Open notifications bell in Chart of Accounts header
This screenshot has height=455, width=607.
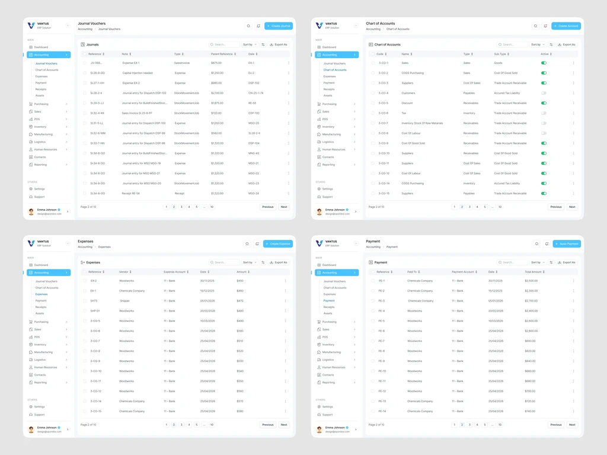545,26
